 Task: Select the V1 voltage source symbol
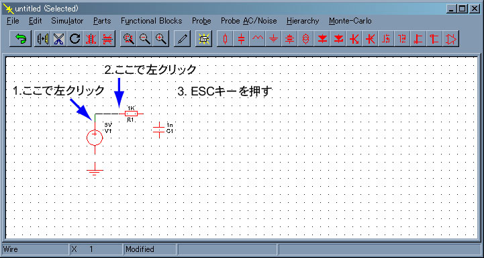(95, 137)
